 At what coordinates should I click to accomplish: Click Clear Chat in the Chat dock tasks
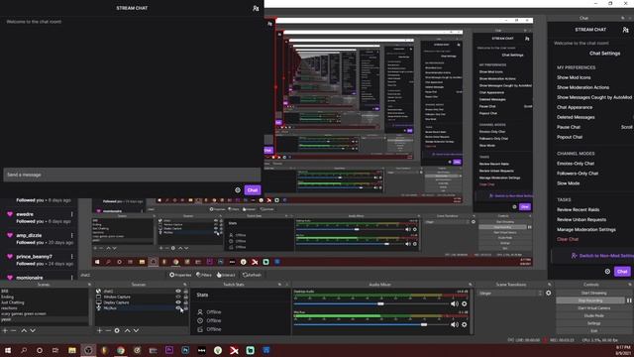pos(568,239)
